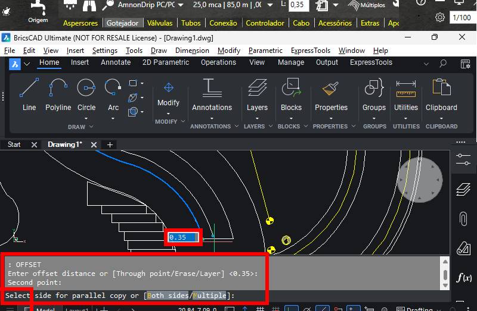The width and height of the screenshot is (477, 311).
Task: Click the look-from view navigation widget
Action: click(420, 180)
